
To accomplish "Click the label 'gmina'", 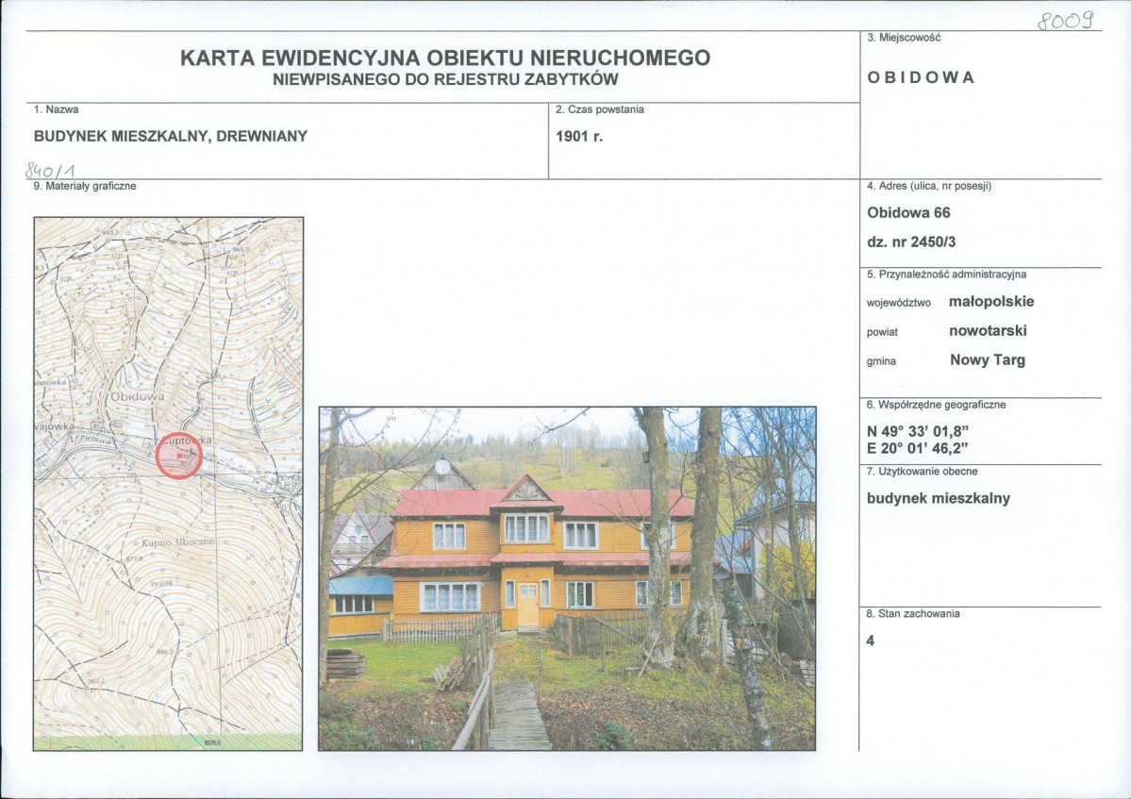I will [x=881, y=361].
